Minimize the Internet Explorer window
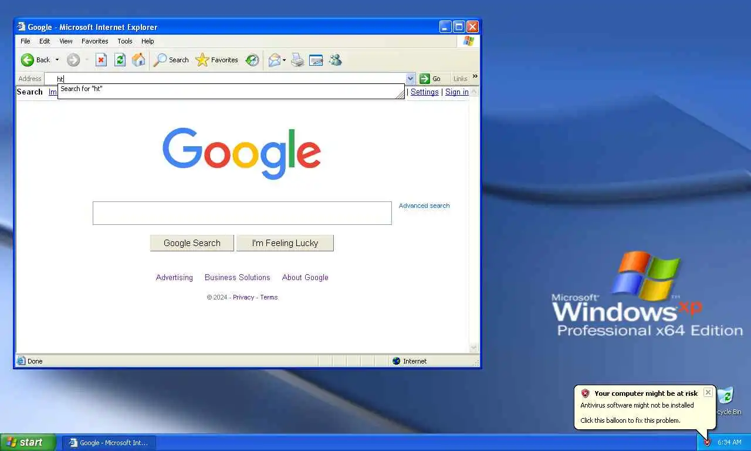Viewport: 751px width, 451px height. point(446,26)
